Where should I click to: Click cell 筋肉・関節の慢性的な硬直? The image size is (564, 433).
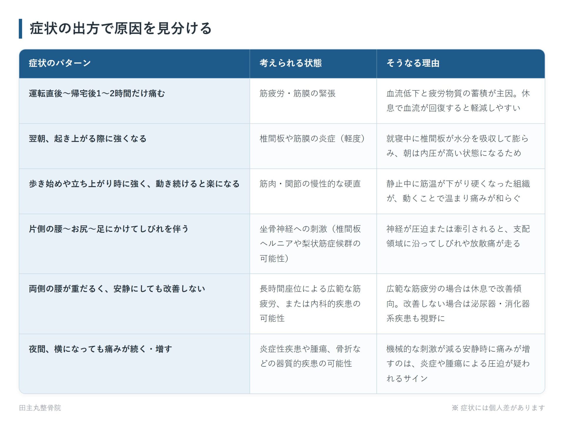click(x=313, y=191)
